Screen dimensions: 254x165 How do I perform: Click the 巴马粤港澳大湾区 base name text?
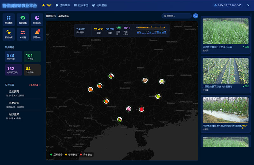click(x=222, y=126)
